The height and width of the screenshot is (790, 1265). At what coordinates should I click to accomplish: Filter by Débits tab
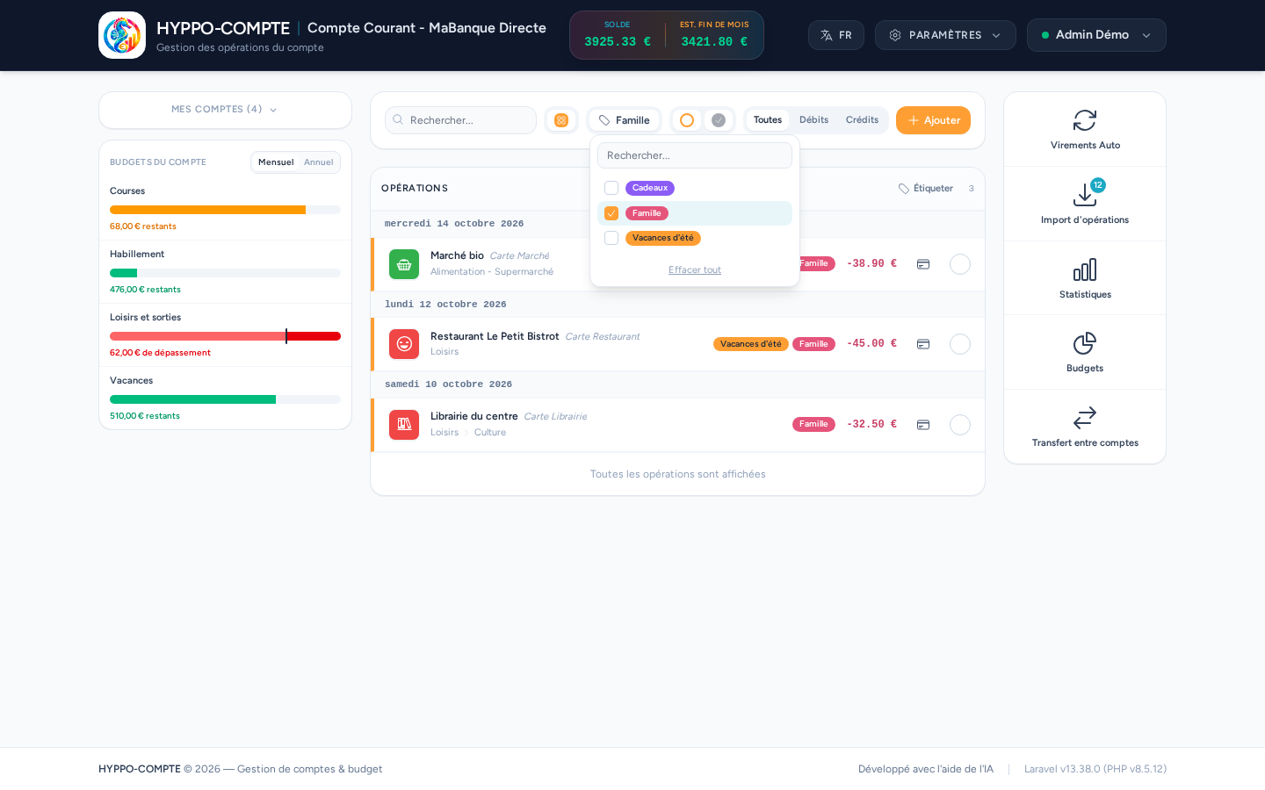tap(813, 120)
